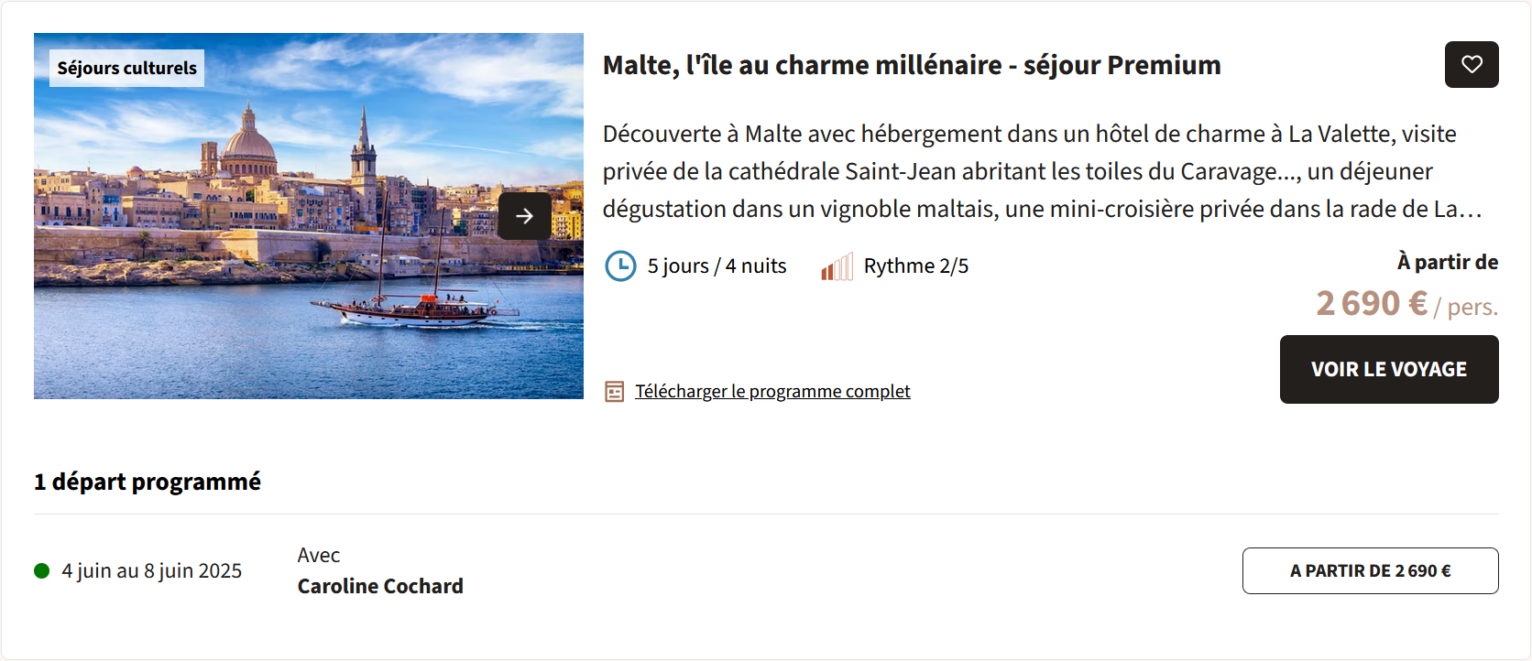
Task: Add trip to favorites with heart icon
Action: [1472, 64]
